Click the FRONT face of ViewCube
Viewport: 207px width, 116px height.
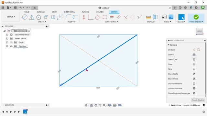pyautogui.click(x=200, y=31)
